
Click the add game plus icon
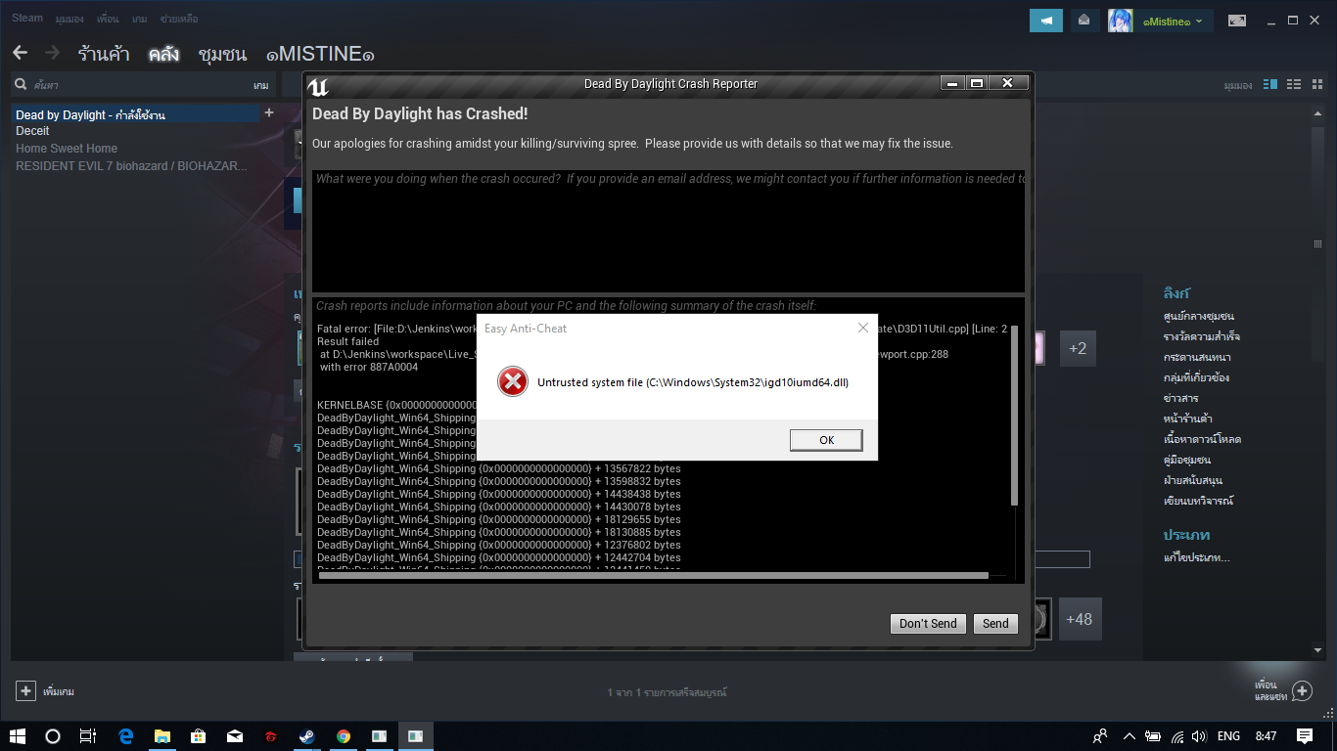pyautogui.click(x=25, y=690)
